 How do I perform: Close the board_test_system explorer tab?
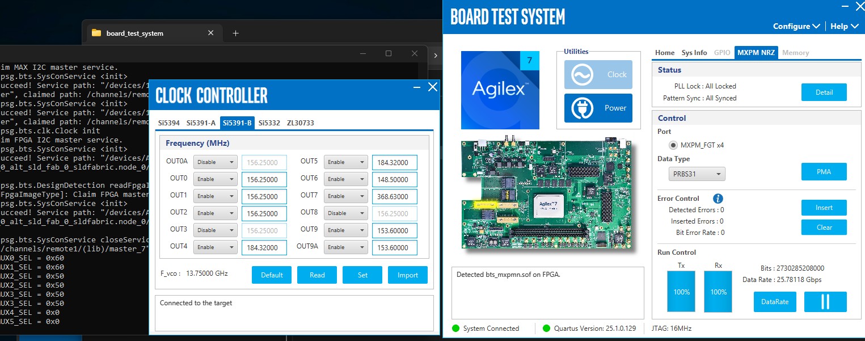click(211, 33)
